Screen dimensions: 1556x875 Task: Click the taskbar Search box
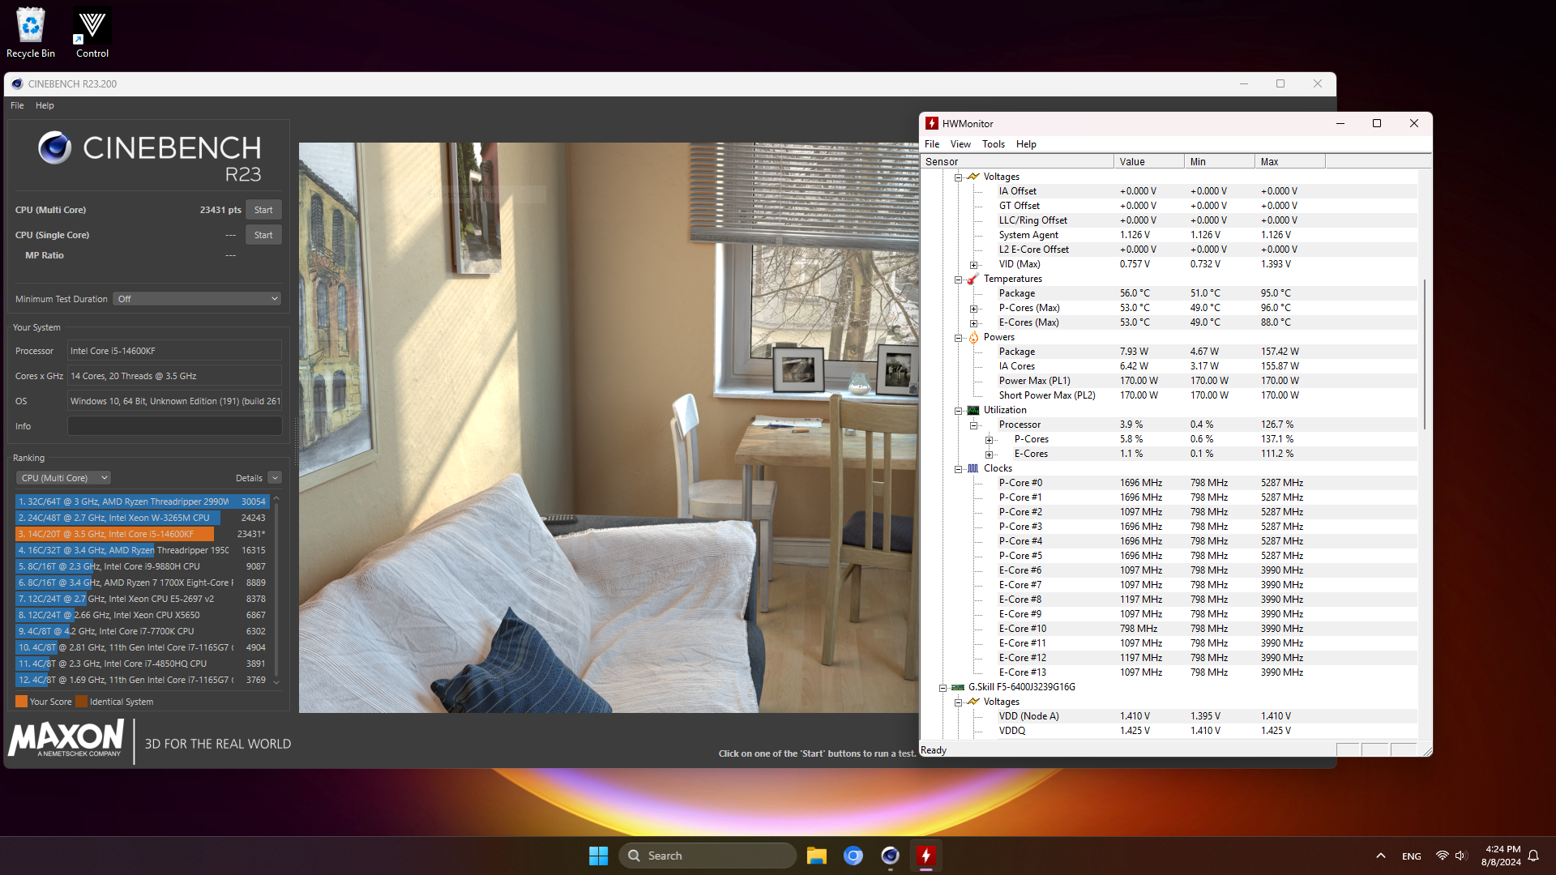pos(707,856)
